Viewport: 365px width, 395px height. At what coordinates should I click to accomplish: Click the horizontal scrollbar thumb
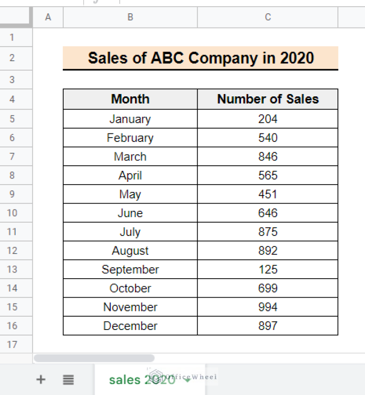pos(94,358)
